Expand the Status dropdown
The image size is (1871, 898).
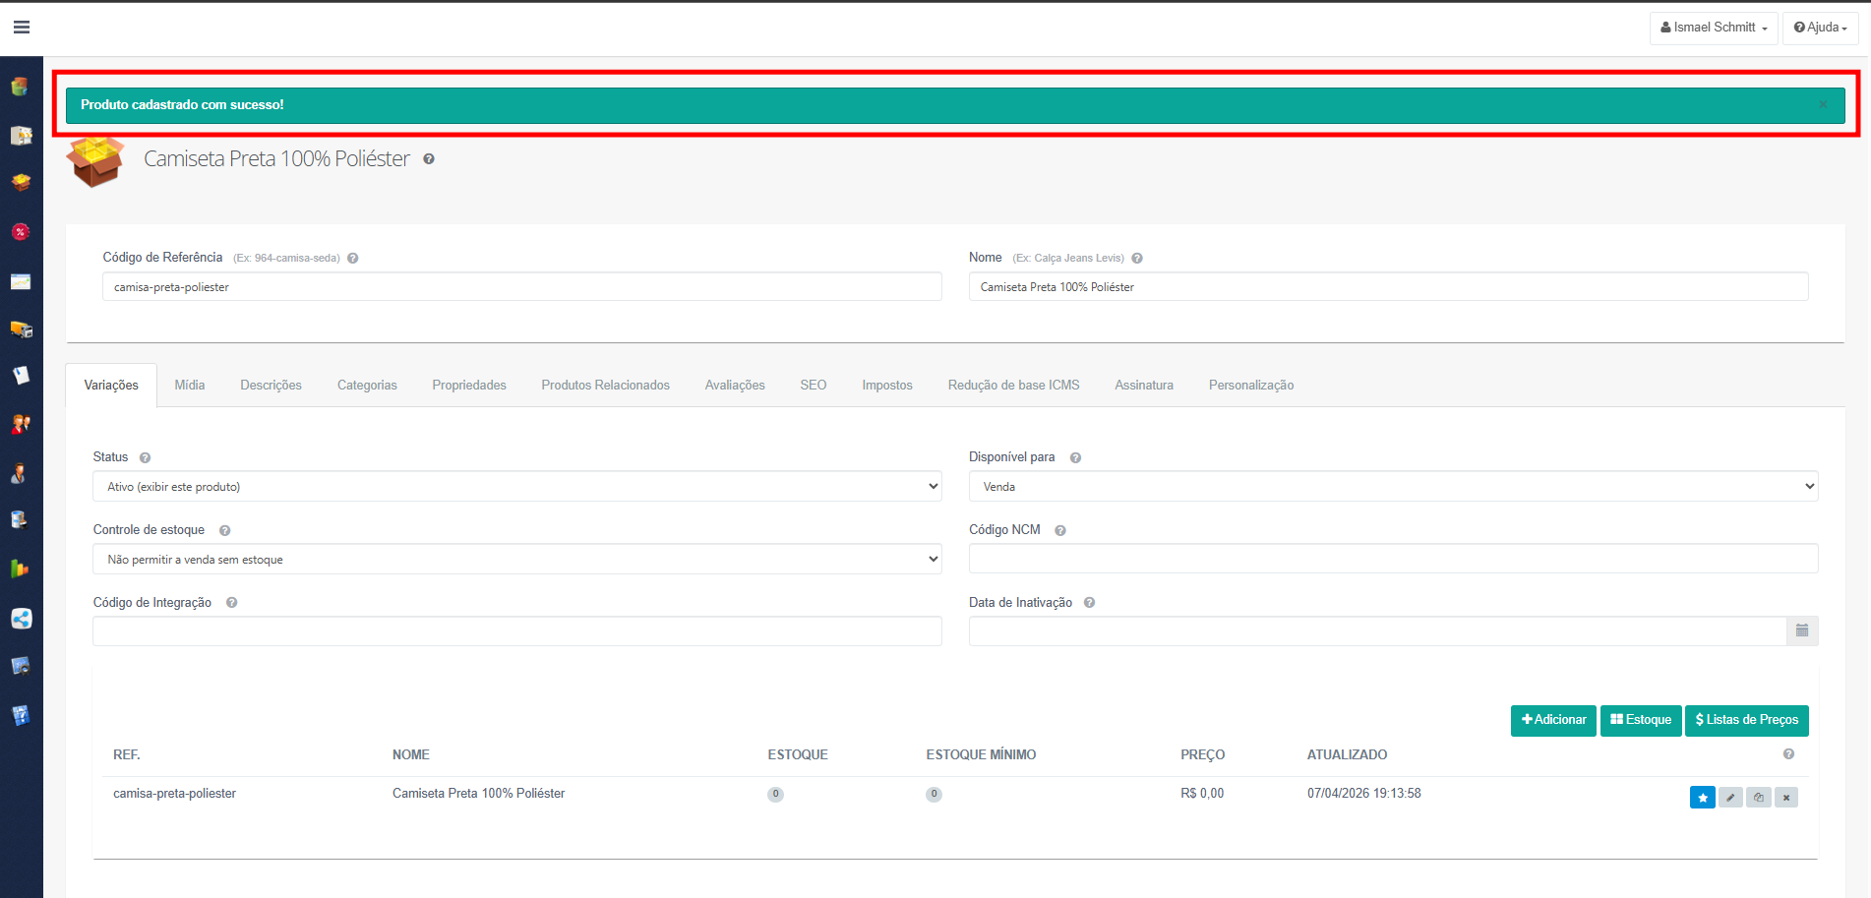pos(516,487)
